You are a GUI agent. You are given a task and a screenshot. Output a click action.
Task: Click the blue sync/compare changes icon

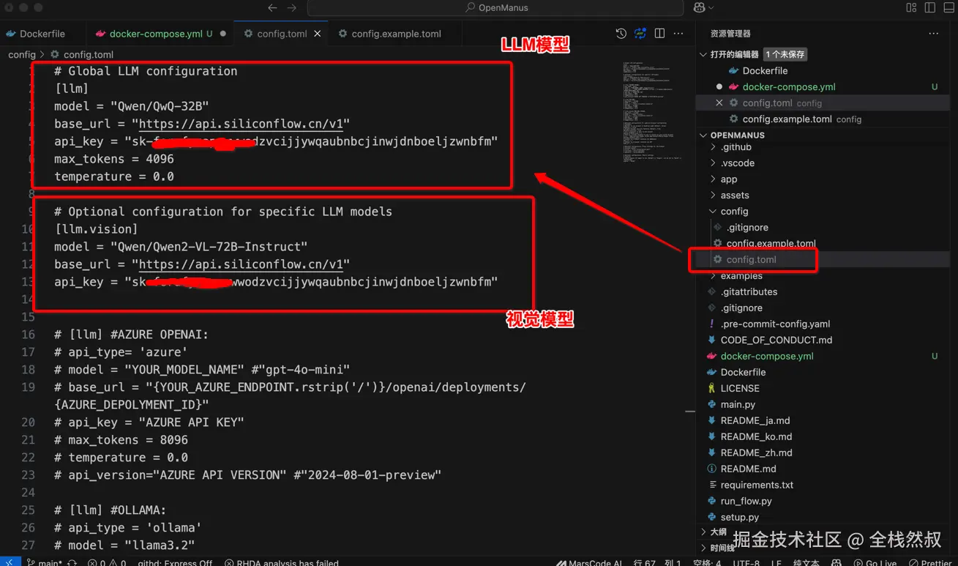[640, 34]
